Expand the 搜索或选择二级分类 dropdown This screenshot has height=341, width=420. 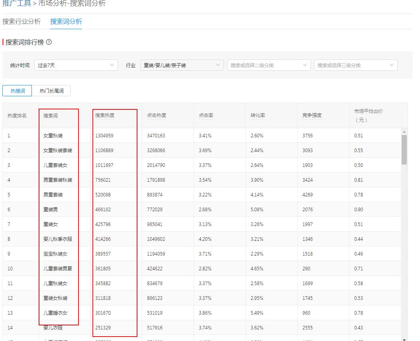[269, 65]
